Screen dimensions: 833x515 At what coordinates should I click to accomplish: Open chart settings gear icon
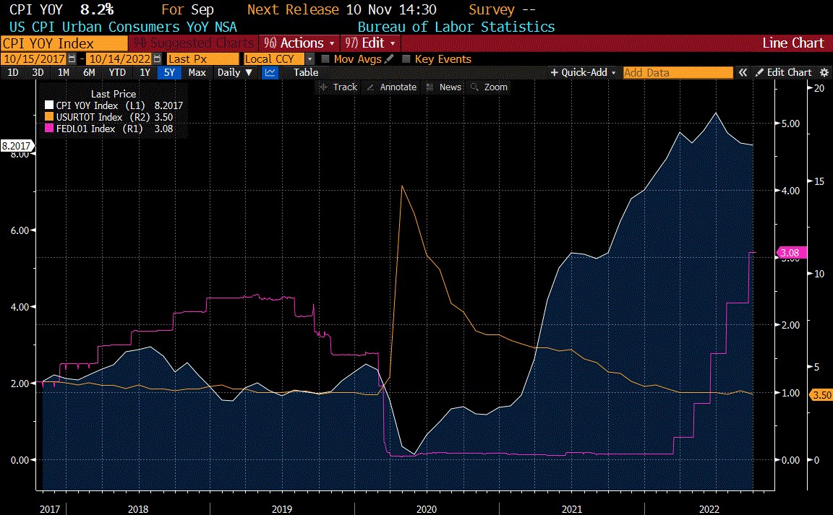tap(824, 72)
